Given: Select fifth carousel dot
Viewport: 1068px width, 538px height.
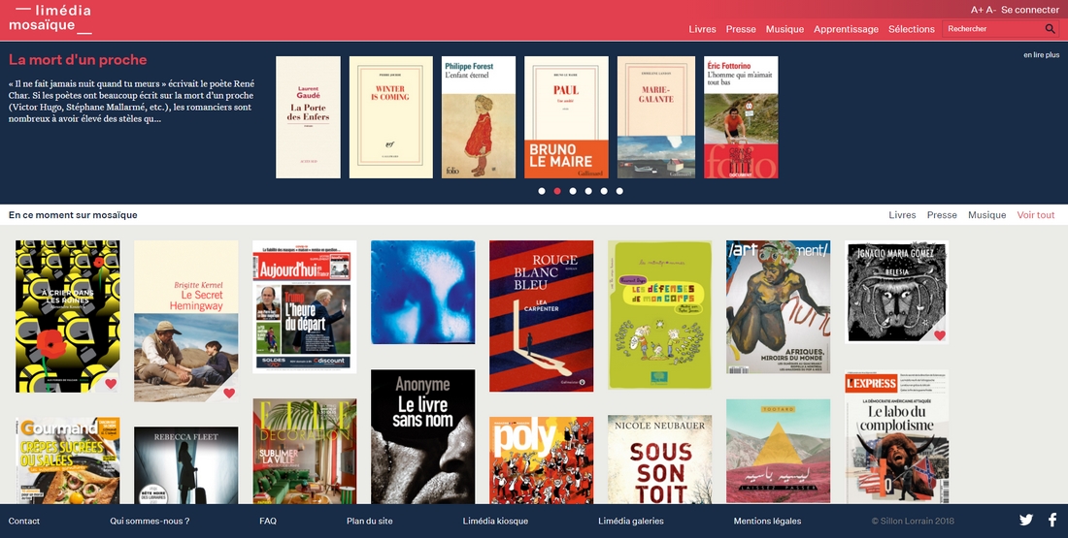Looking at the screenshot, I should point(604,191).
